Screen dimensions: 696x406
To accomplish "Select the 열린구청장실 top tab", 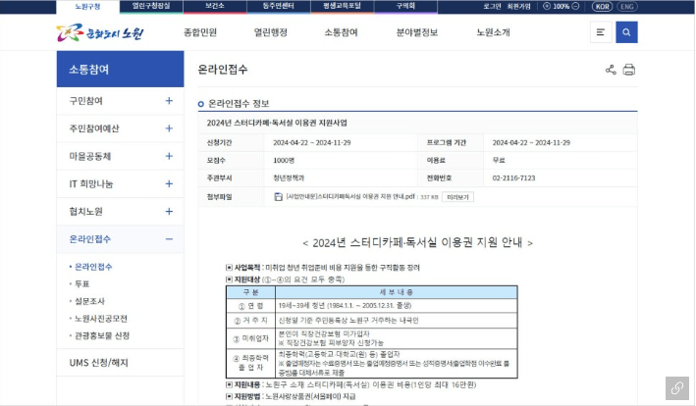I will click(151, 6).
